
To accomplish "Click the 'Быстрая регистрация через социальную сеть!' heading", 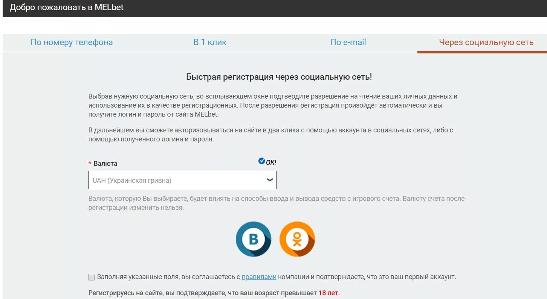I will 279,77.
